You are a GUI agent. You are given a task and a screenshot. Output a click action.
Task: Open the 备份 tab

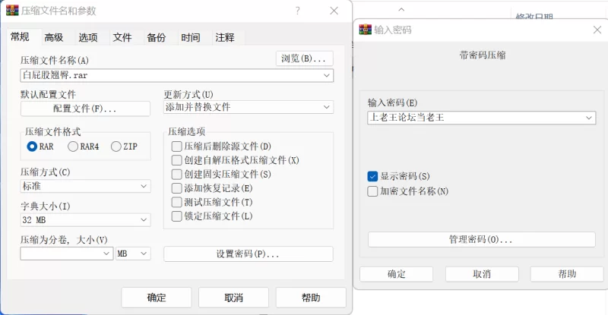pos(157,37)
